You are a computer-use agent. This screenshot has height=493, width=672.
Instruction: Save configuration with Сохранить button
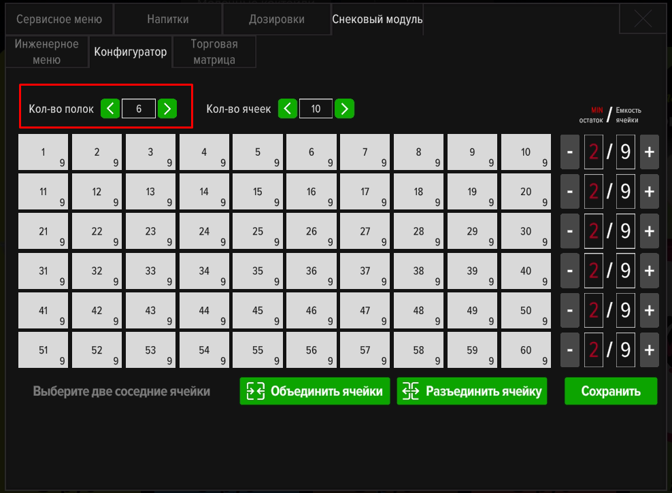click(611, 391)
